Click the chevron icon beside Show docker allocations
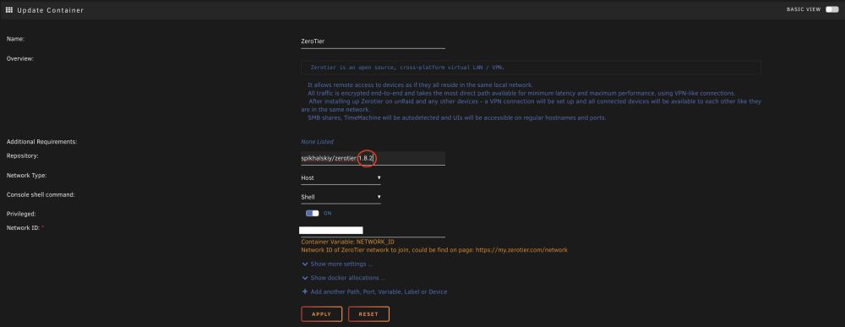The image size is (845, 327). point(305,278)
